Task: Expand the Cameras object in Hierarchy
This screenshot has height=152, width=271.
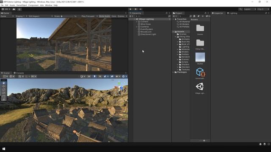Action: tap(136, 27)
